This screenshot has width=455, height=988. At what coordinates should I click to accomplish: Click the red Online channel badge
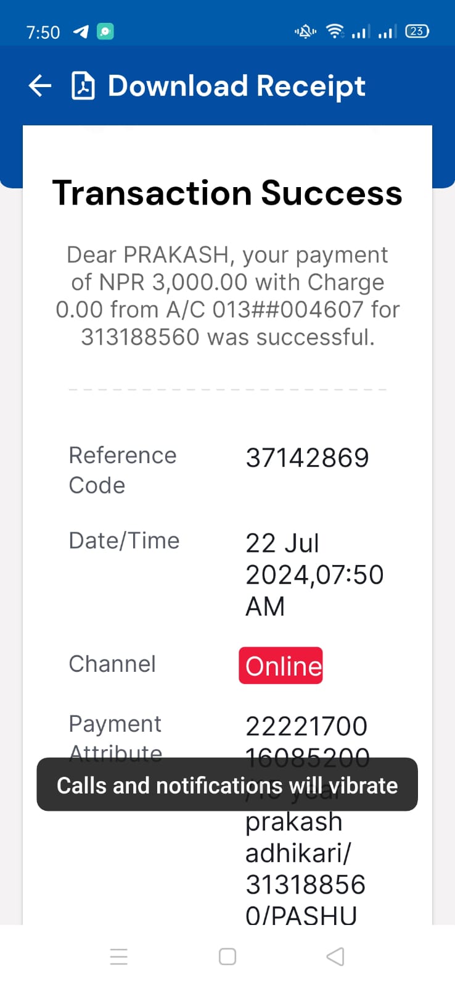click(281, 666)
